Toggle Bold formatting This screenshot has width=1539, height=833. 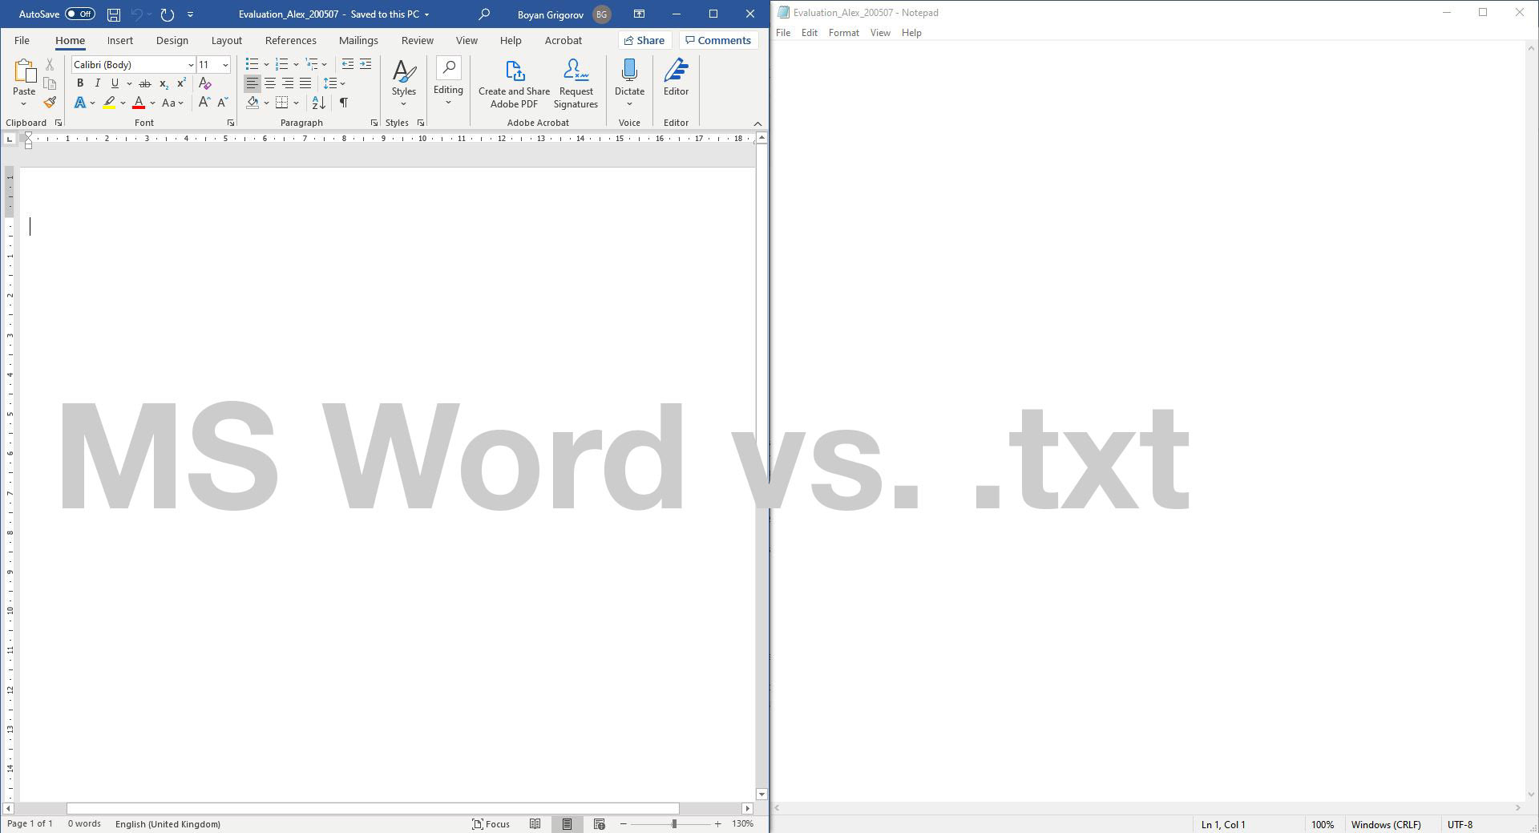[x=80, y=83]
